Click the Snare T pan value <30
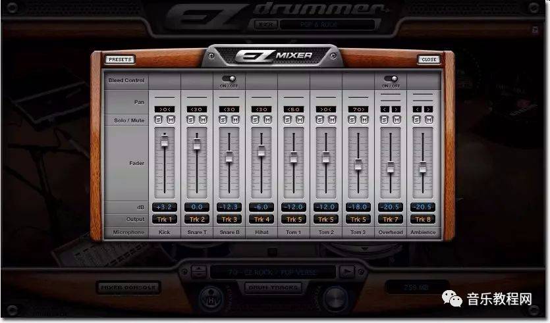550x323 pixels. pos(197,109)
